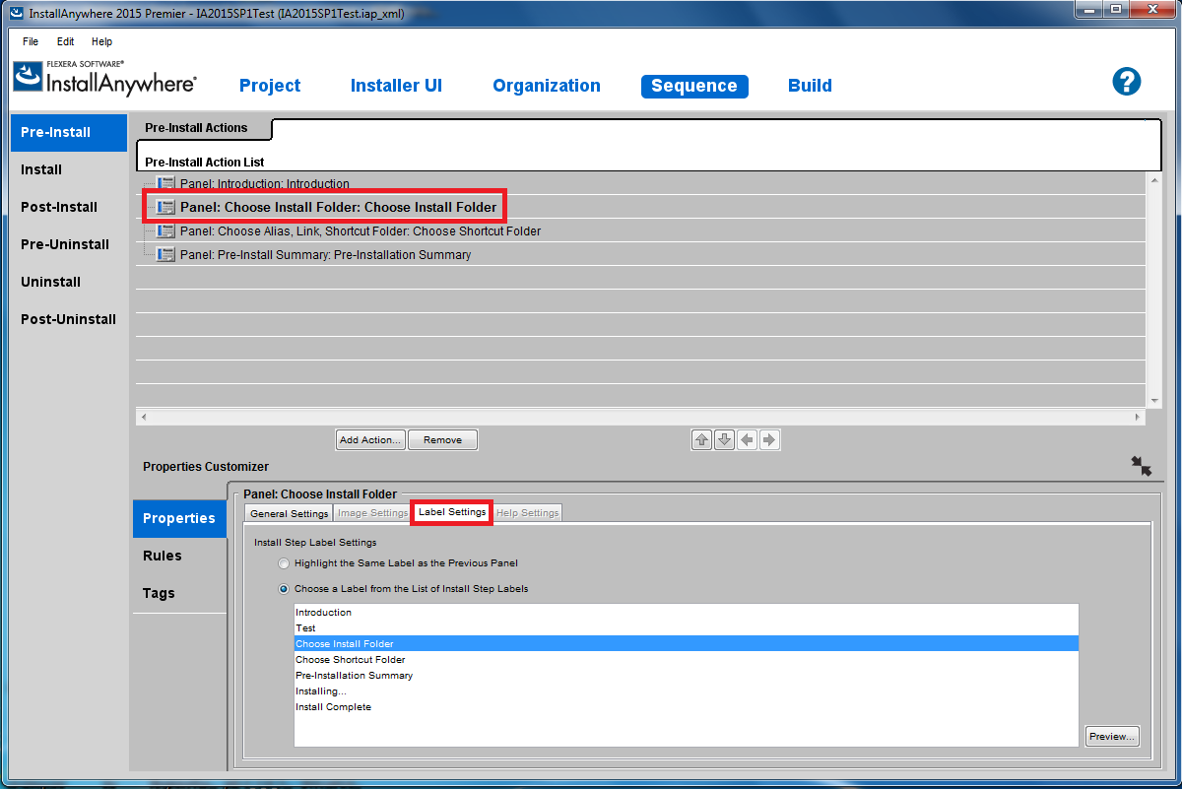The height and width of the screenshot is (789, 1182).
Task: Select Test in install step labels
Action: coord(687,628)
